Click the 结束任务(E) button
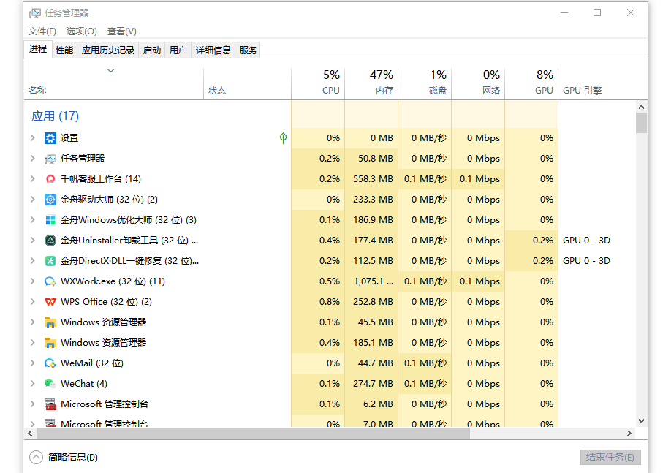Image resolution: width=671 pixels, height=473 pixels. (610, 457)
